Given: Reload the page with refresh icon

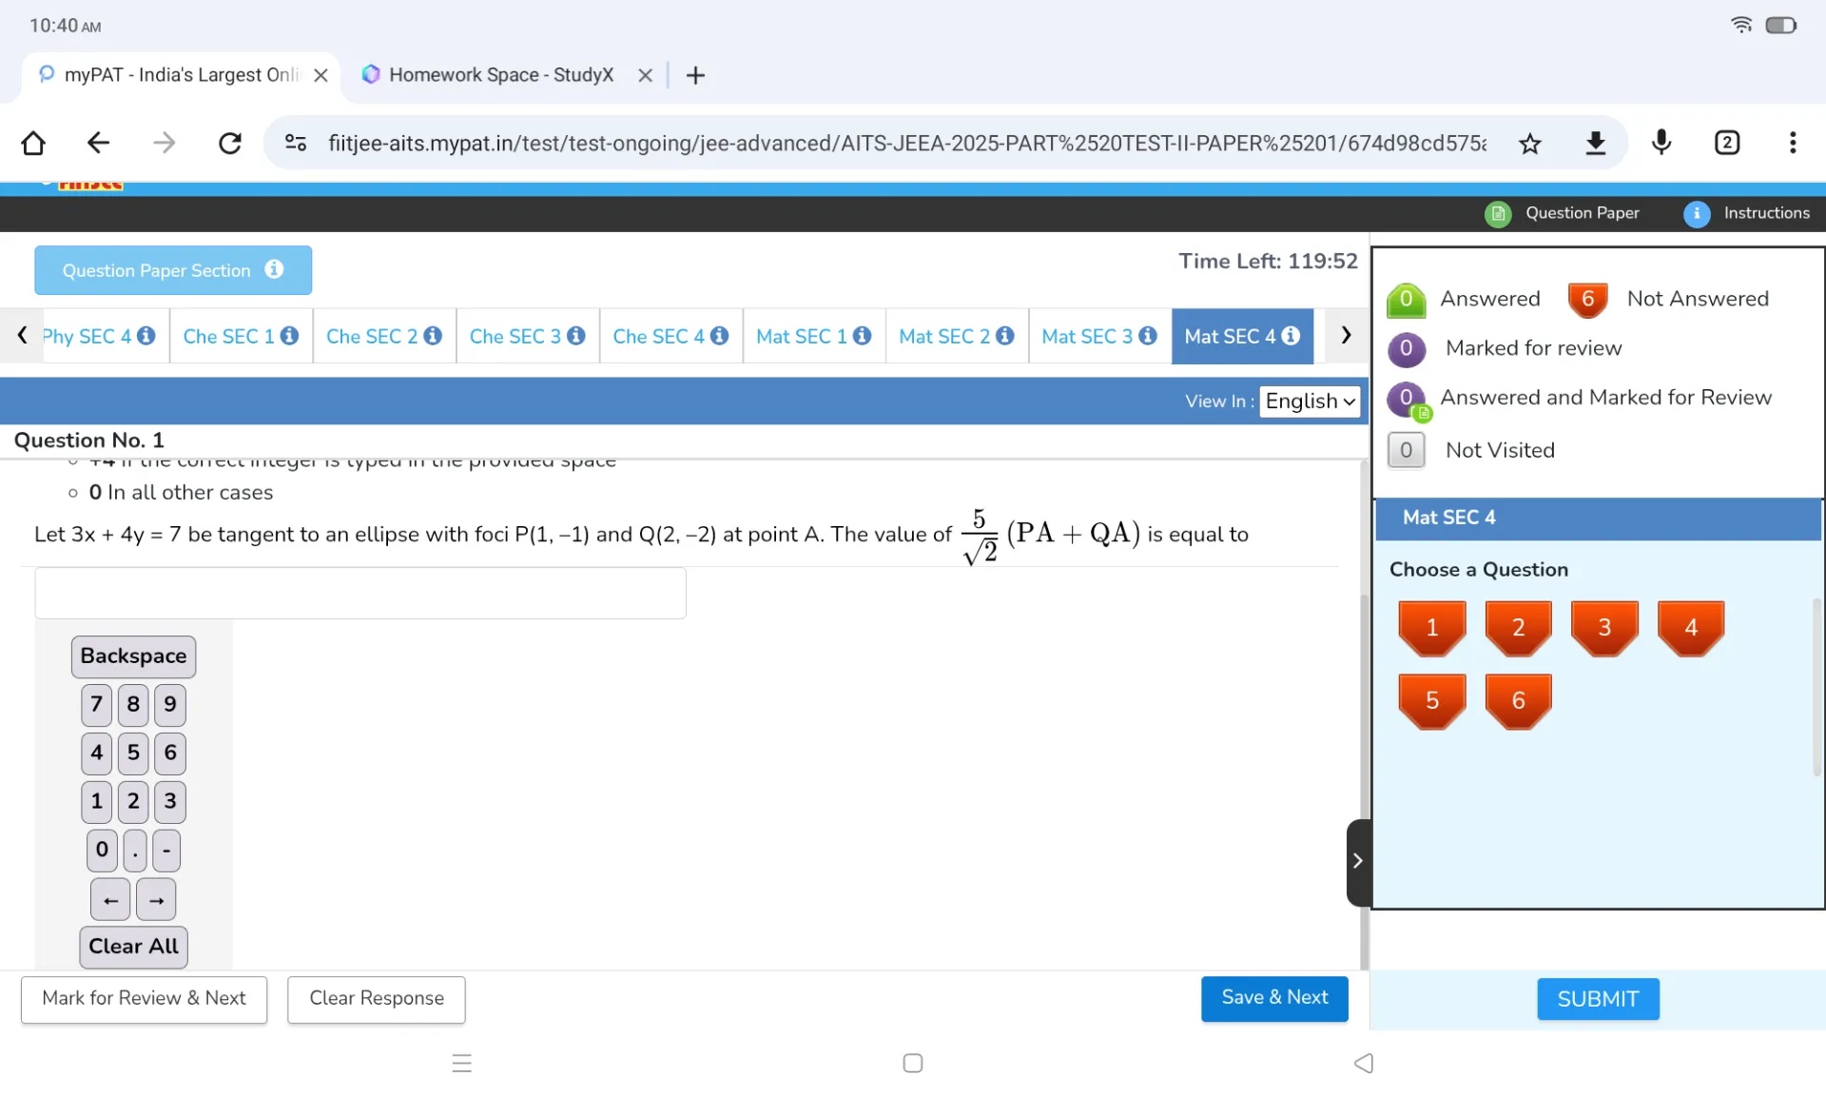Looking at the screenshot, I should coord(230,144).
